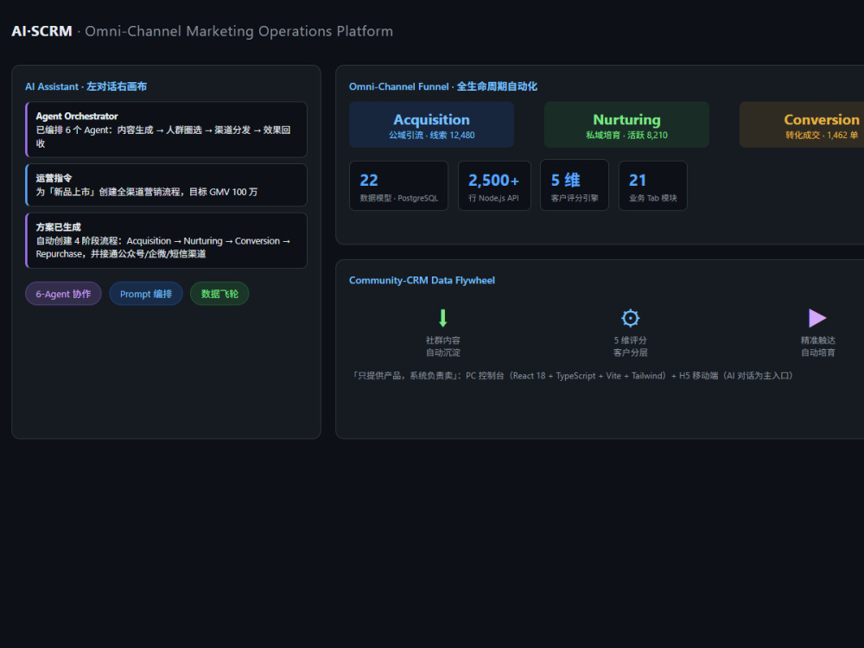Open the Nurturing funnel stage card
The width and height of the screenshot is (864, 648).
pos(626,124)
